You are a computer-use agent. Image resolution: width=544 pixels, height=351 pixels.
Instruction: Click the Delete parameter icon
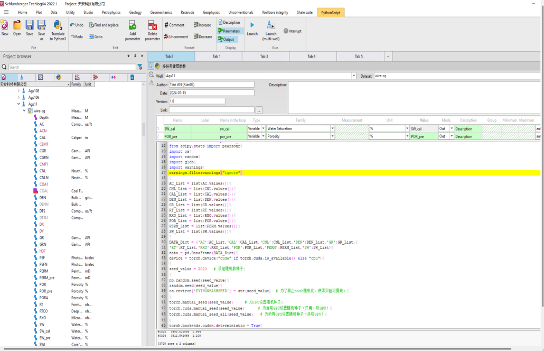click(x=152, y=25)
